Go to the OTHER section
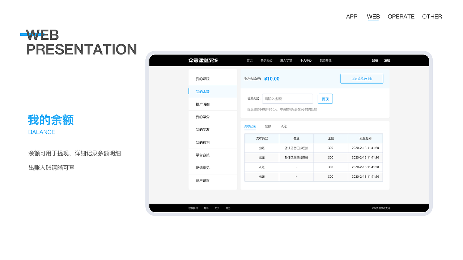This screenshot has width=463, height=260. [432, 17]
